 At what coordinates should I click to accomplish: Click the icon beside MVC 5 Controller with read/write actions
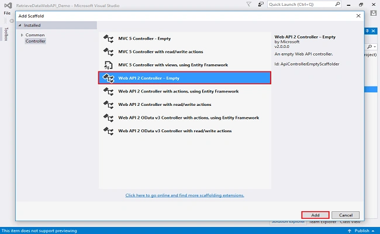click(108, 51)
